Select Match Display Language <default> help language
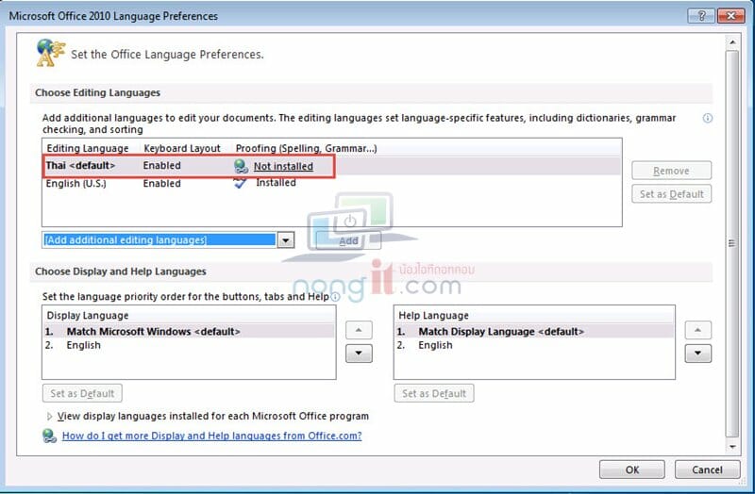 [534, 332]
